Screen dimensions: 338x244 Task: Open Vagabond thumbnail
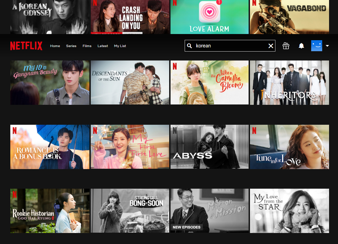tap(290, 17)
